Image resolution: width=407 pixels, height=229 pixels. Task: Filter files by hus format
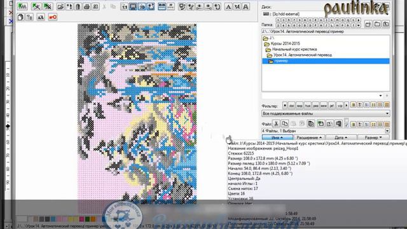click(308, 106)
